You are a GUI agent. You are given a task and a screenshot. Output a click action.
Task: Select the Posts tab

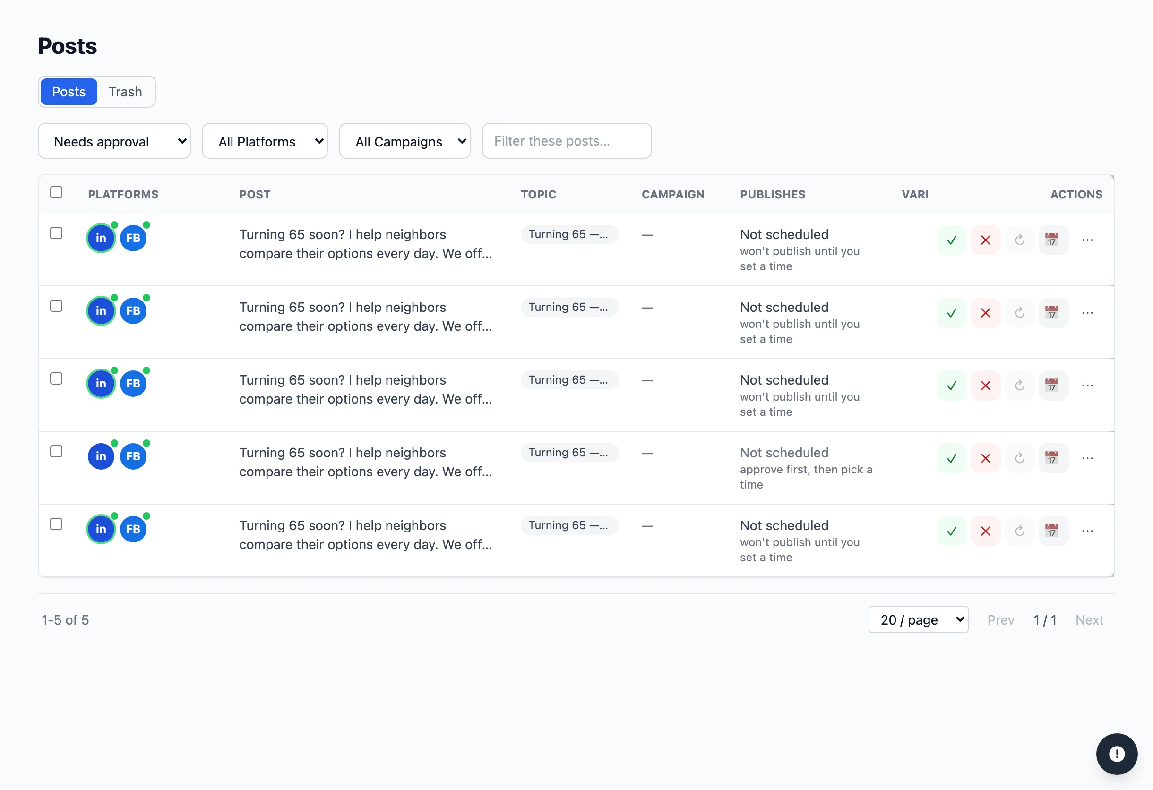coord(69,92)
